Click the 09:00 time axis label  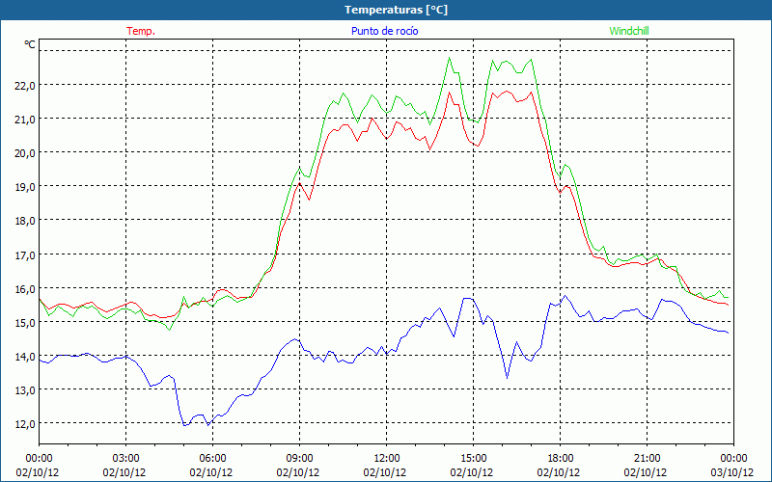(x=299, y=459)
